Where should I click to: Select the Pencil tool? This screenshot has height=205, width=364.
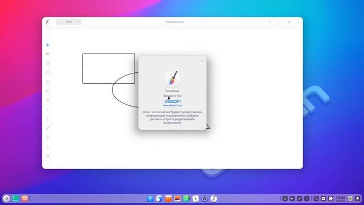48,128
